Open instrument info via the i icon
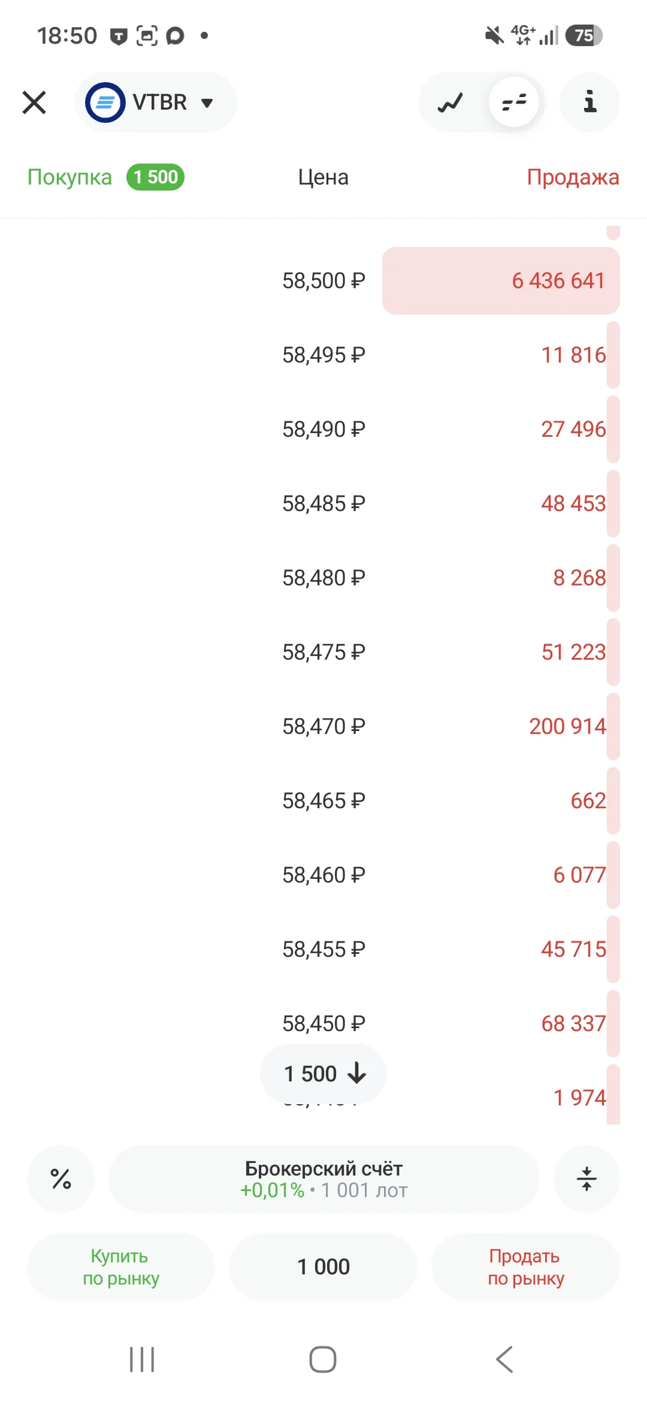647x1402 pixels. pos(589,102)
